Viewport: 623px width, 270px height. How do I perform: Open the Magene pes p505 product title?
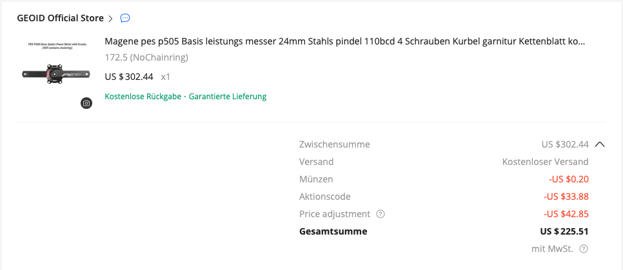coord(344,42)
